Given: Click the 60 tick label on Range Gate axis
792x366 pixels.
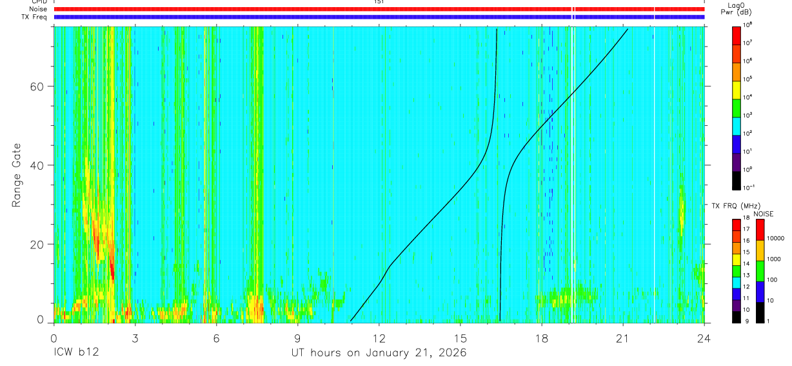Looking at the screenshot, I should 39,86.
